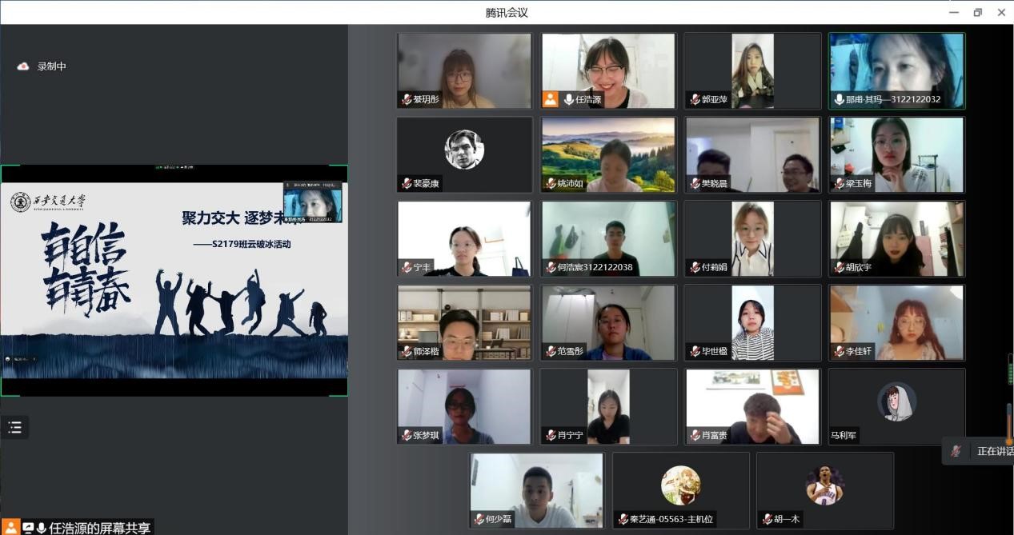Screen dimensions: 1014x535
Task: Open the list panel icon on left edge
Action: [x=14, y=427]
